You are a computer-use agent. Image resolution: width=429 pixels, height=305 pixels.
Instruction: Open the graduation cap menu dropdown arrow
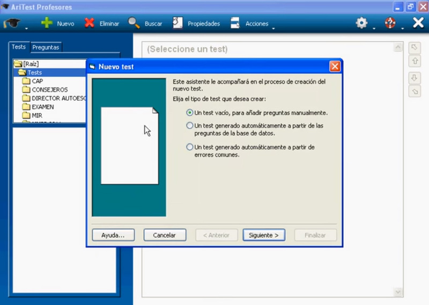[x=26, y=28]
